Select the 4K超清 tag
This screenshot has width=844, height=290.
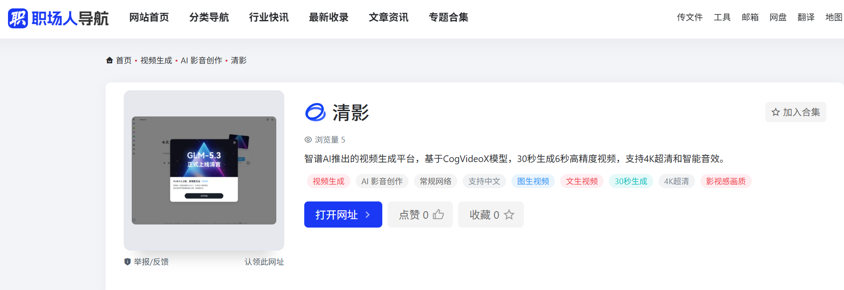pyautogui.click(x=676, y=181)
